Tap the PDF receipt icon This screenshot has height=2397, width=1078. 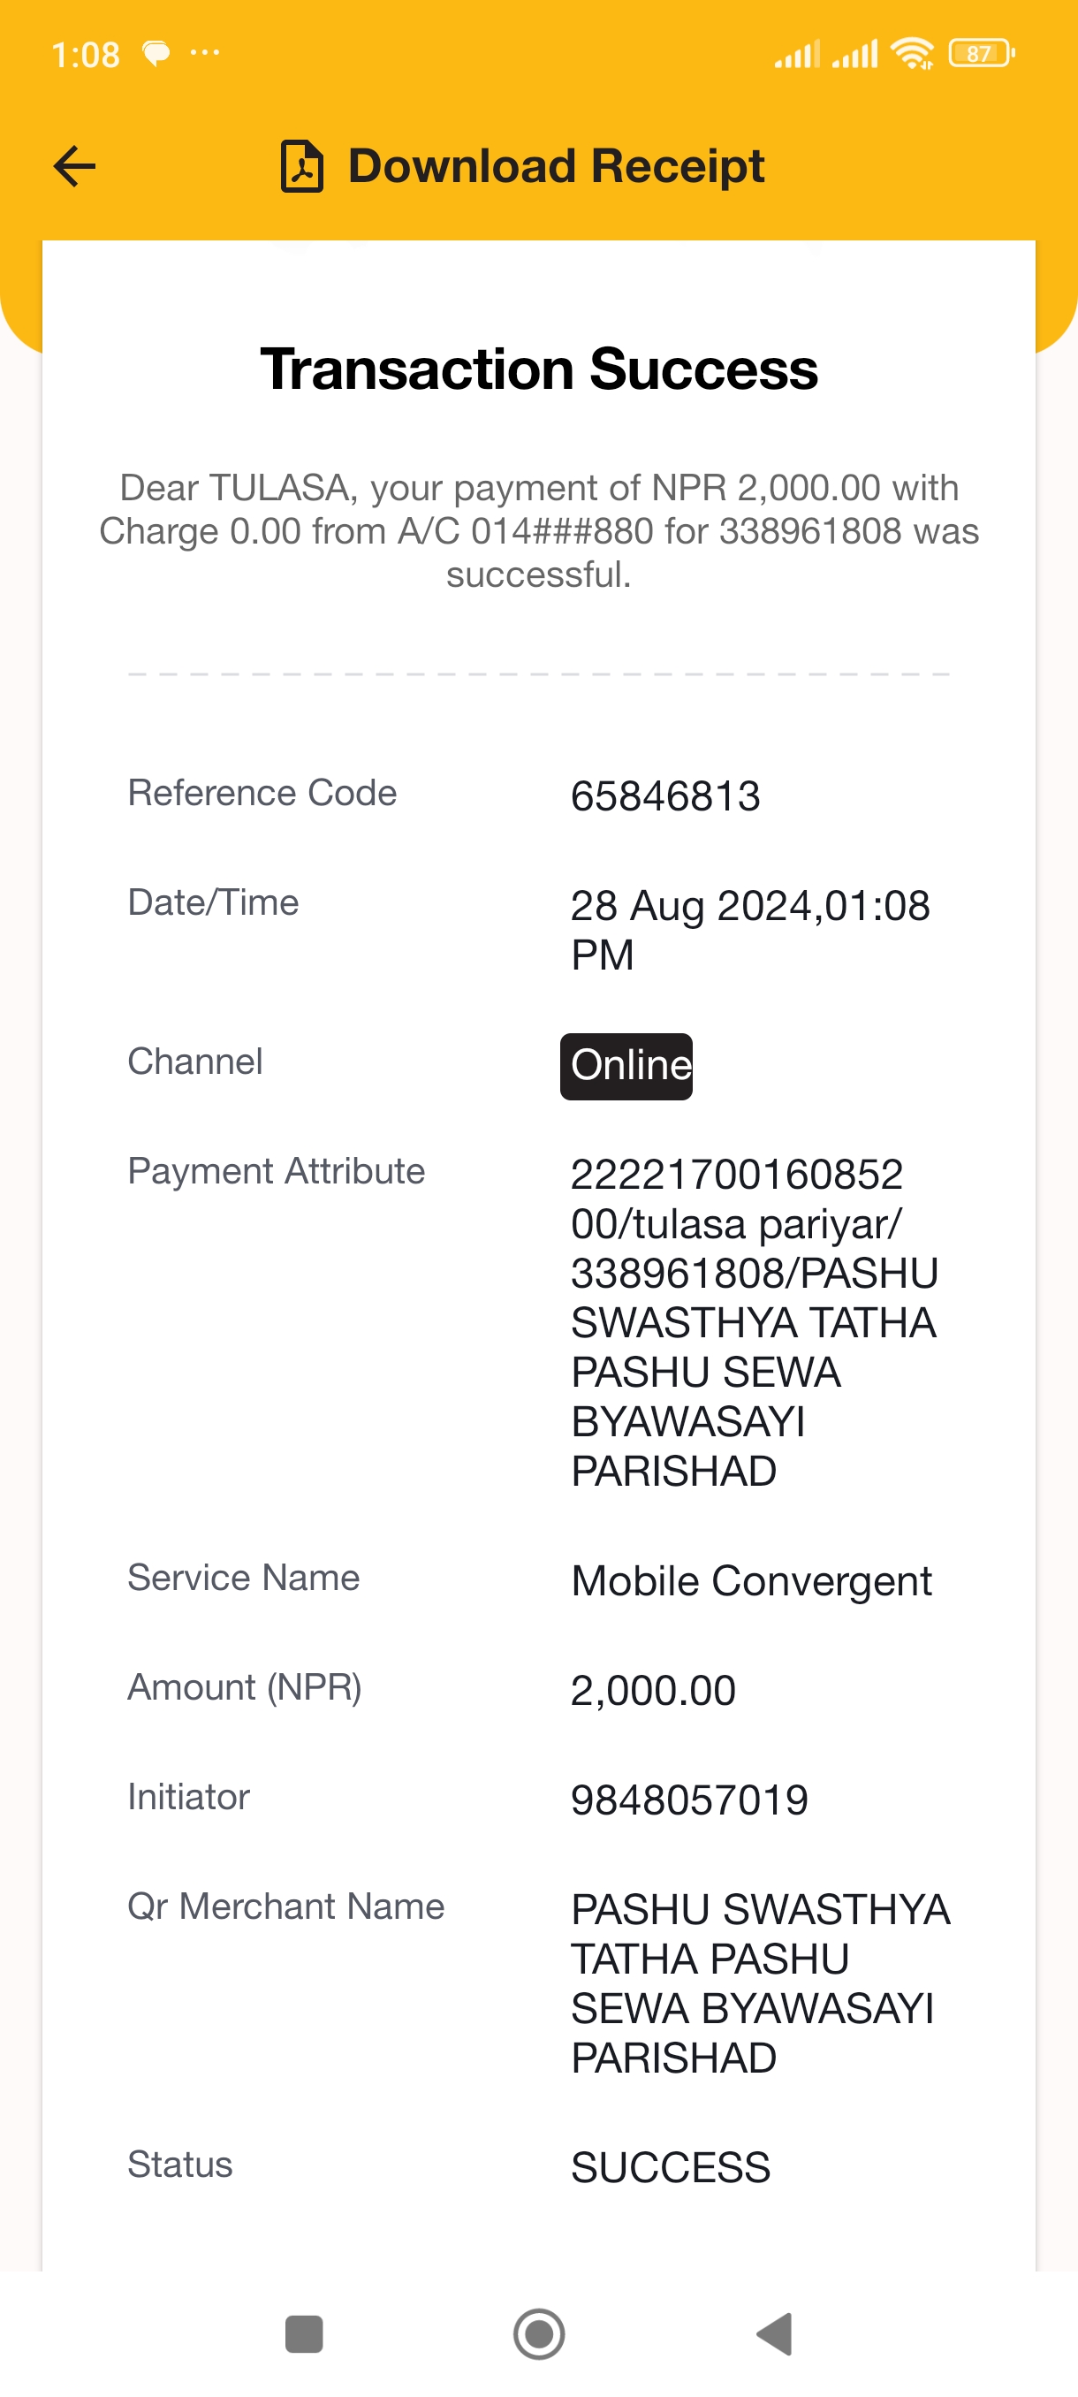click(302, 166)
